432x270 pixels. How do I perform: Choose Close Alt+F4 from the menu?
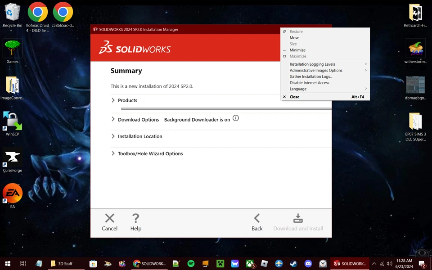[325, 97]
